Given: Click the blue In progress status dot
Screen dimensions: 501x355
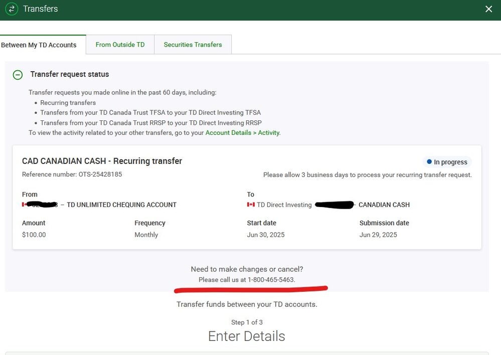Looking at the screenshot, I should click(430, 161).
